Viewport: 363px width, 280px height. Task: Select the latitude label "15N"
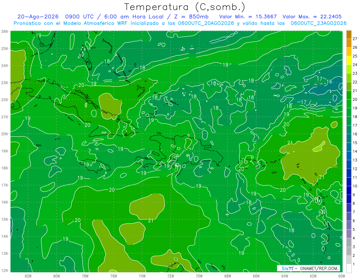5,219
